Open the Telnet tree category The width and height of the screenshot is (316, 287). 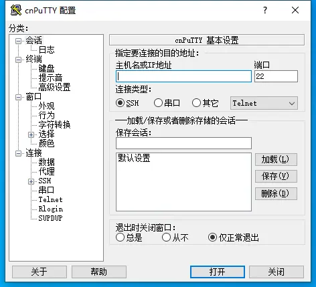coord(50,199)
